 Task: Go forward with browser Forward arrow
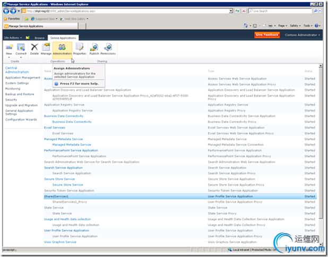click(13, 11)
